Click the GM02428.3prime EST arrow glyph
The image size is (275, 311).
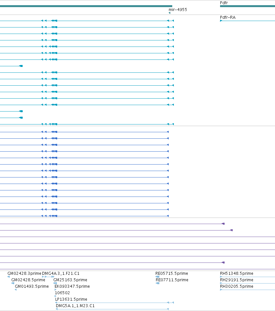8,277
